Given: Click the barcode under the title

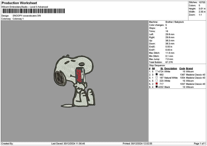Looking at the screenshot, I should [x=34, y=11].
